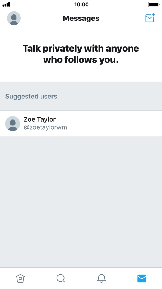
Task: Tap the profile avatar in the header
Action: (x=14, y=18)
